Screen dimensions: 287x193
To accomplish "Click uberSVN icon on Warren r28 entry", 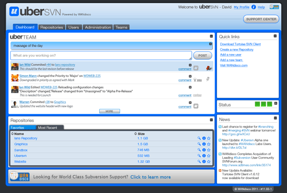I will point(196,106).
